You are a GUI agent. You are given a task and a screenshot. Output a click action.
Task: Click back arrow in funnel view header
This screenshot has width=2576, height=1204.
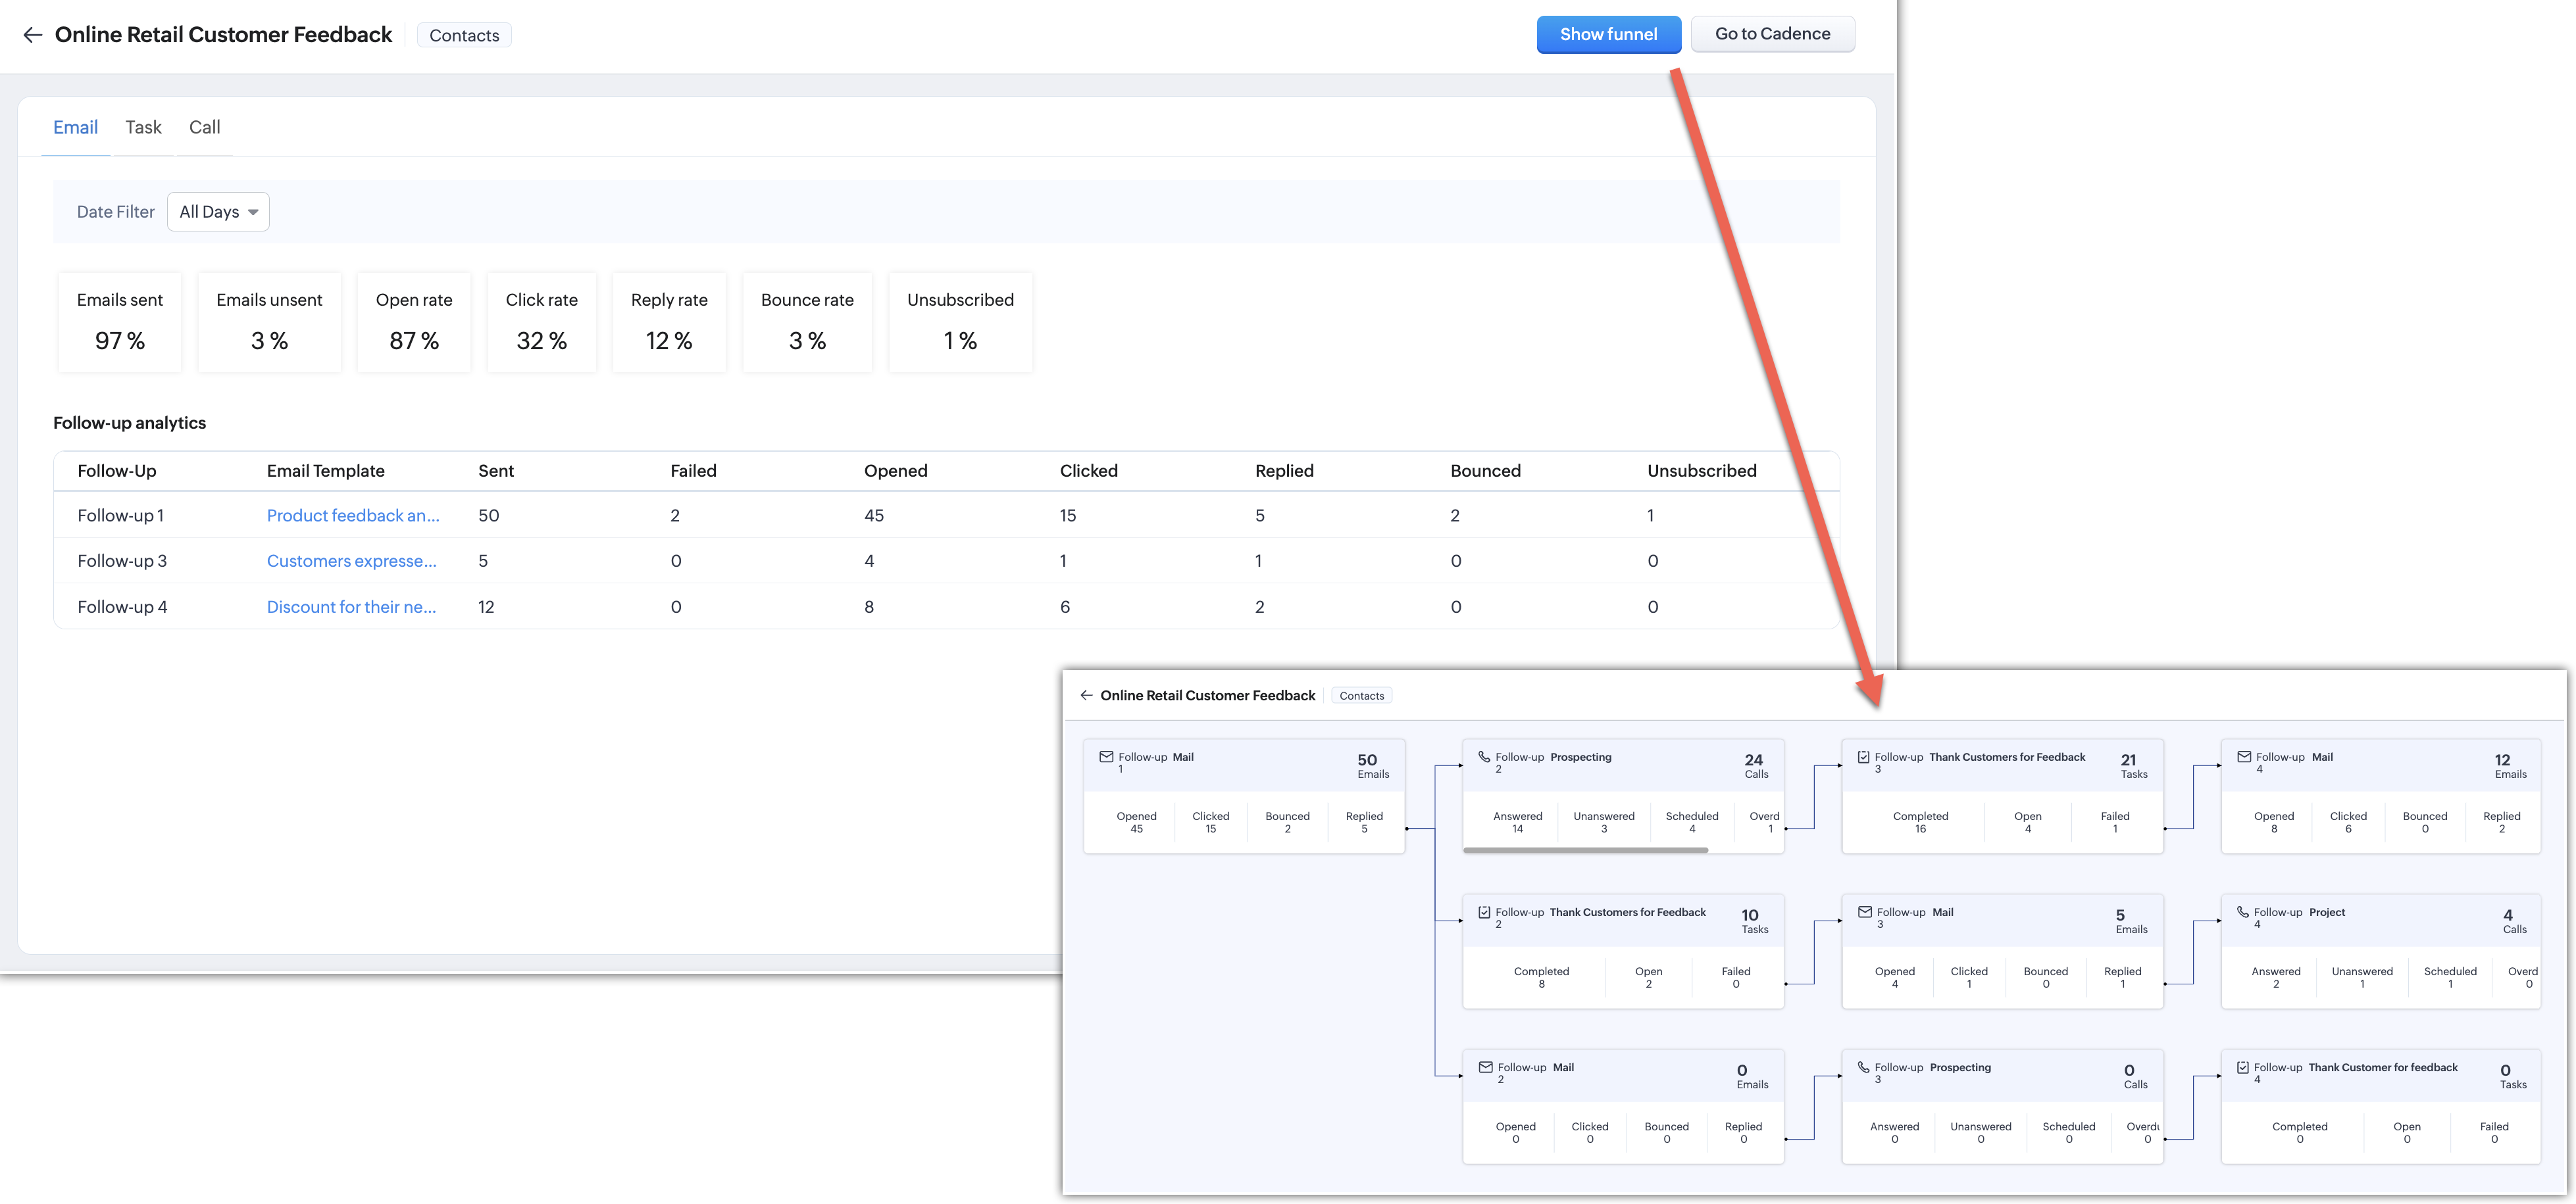tap(1086, 696)
